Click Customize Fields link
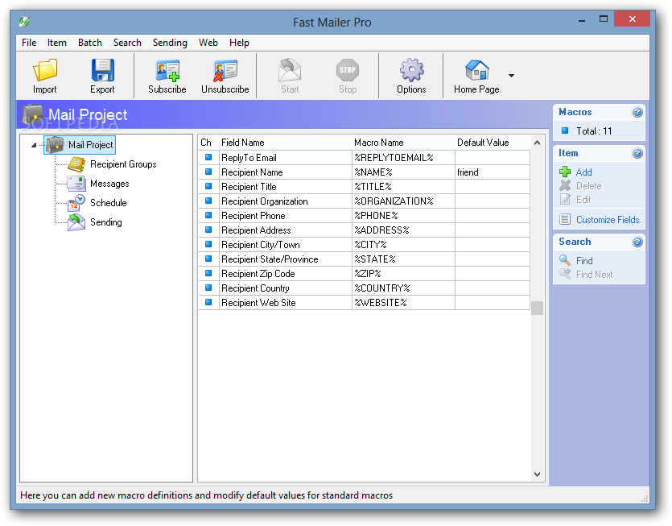Image resolution: width=672 pixels, height=526 pixels. click(x=608, y=220)
